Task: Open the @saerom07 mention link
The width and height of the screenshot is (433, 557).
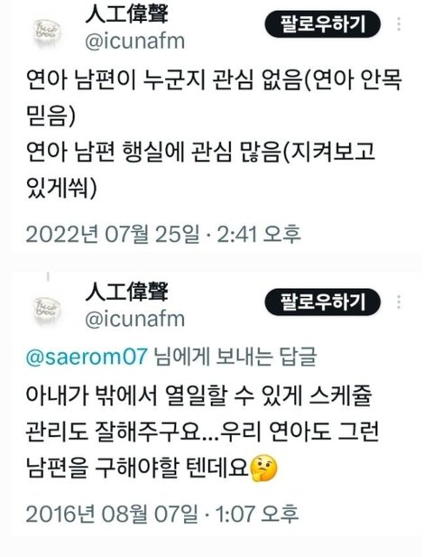Action: click(87, 357)
